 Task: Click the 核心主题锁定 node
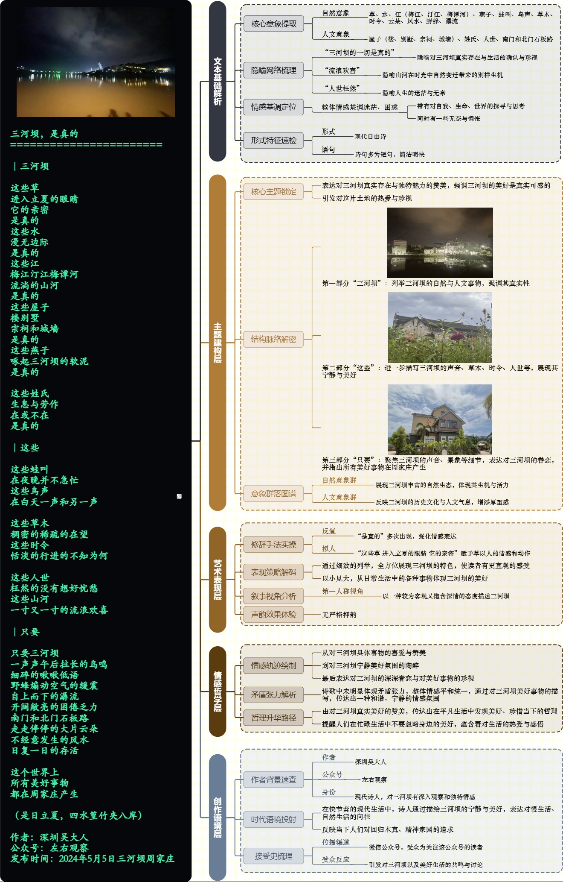pyautogui.click(x=273, y=192)
